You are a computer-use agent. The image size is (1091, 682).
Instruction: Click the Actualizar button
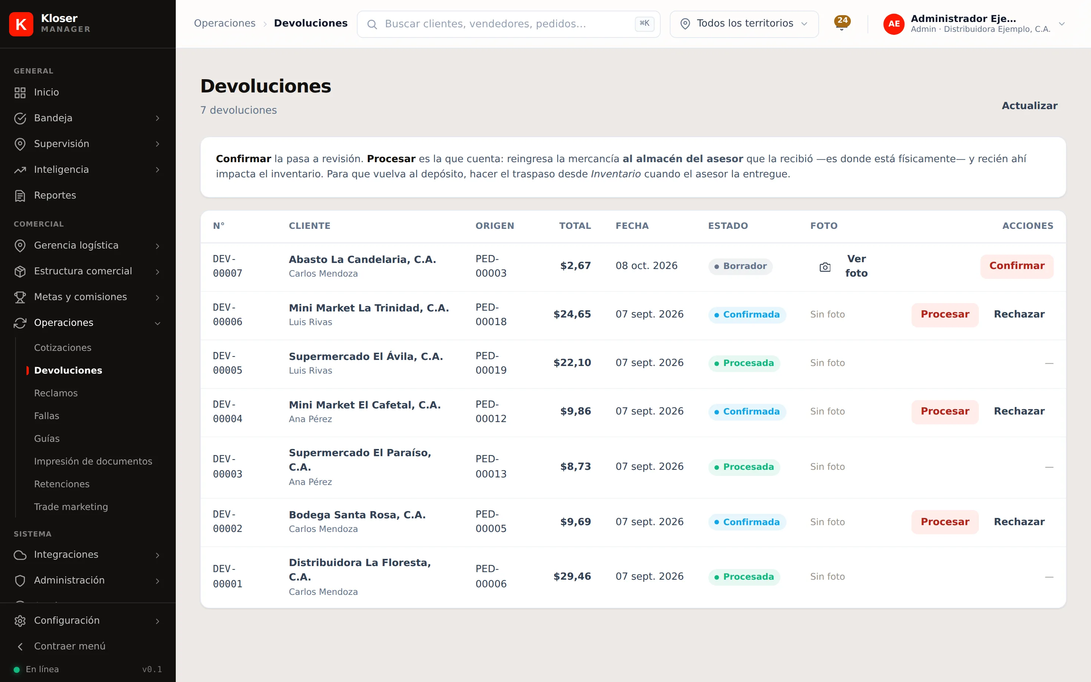point(1029,106)
